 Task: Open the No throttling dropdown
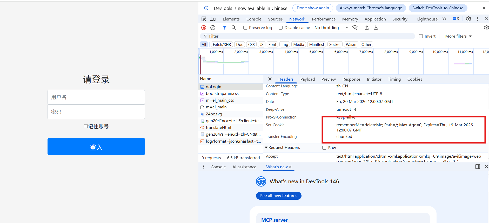[x=331, y=27]
